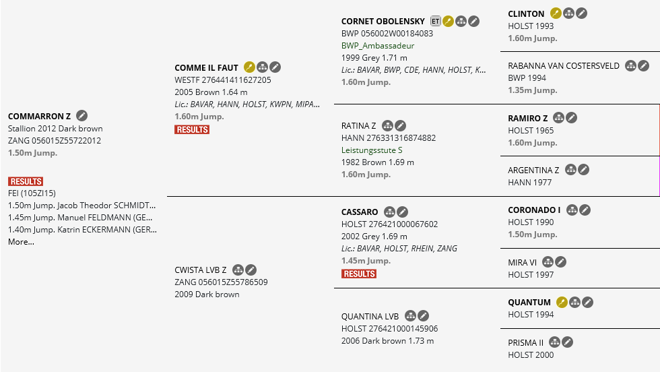The width and height of the screenshot is (660, 372).
Task: Expand the More... results under COMMARRON Z
Action: [21, 241]
